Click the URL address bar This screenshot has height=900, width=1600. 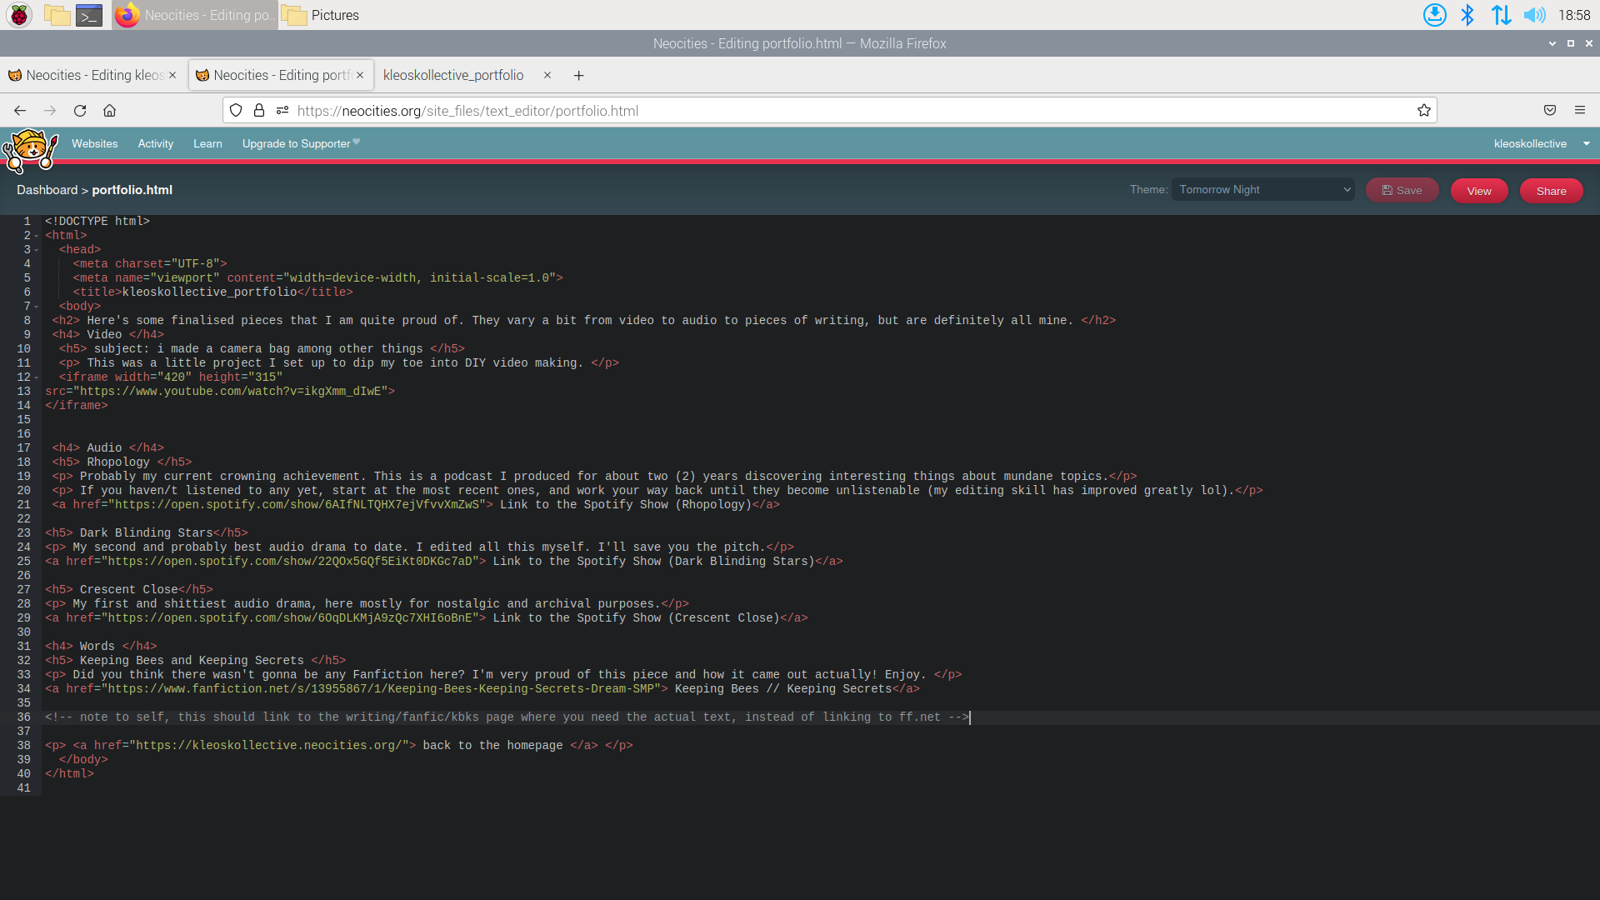click(x=829, y=110)
